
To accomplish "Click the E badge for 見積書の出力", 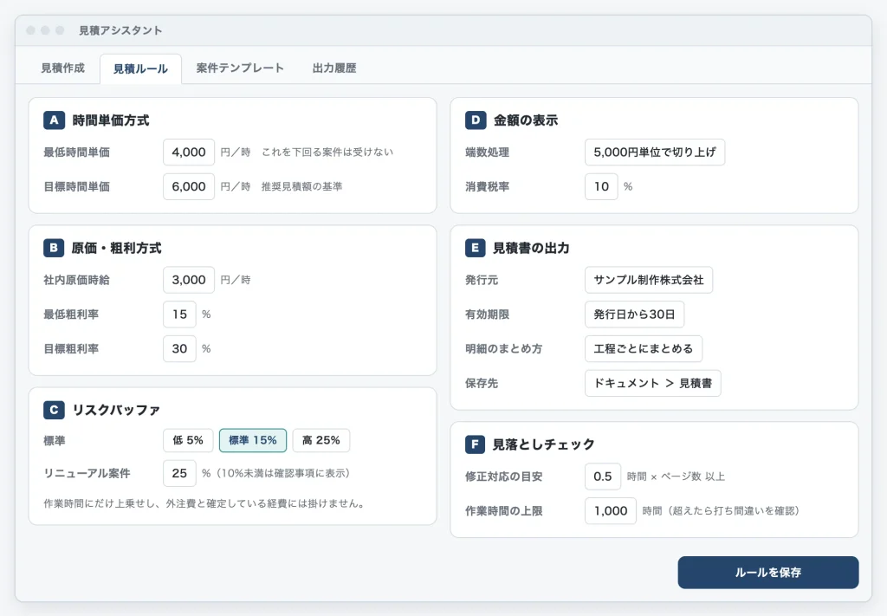I will [476, 248].
